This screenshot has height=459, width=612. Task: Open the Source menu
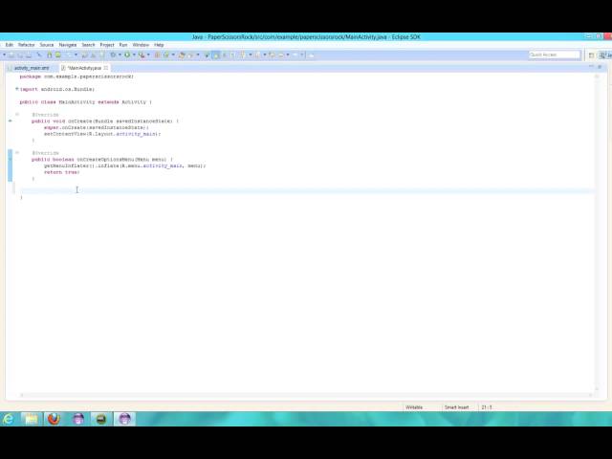coord(47,45)
